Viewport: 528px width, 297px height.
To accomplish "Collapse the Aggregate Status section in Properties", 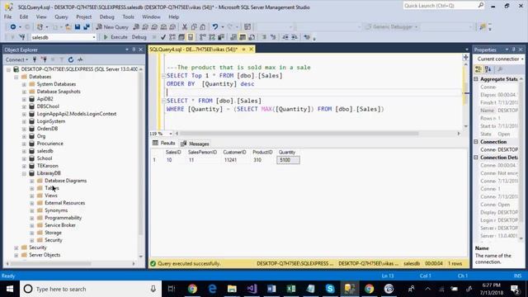I will click(476, 79).
